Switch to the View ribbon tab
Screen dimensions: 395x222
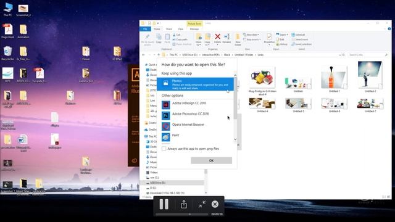181,29
